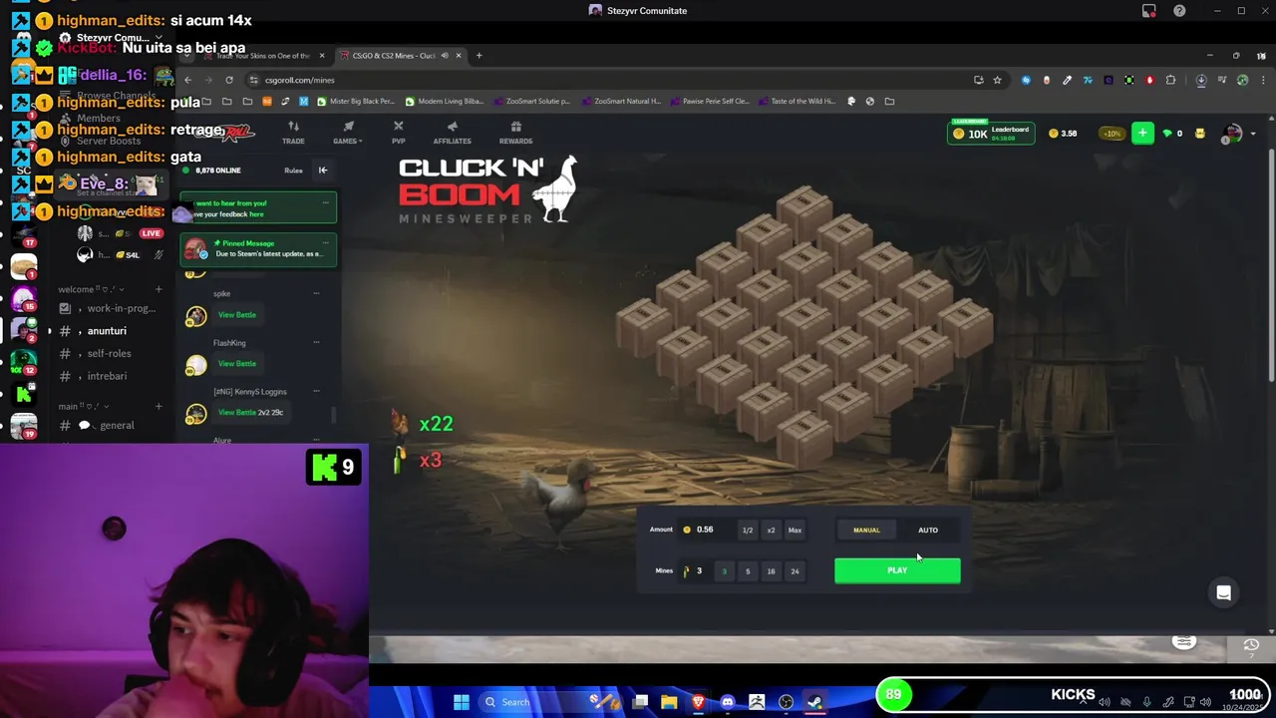Select MANUAL play mode

pyautogui.click(x=866, y=530)
